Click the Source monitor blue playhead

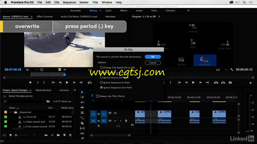65,75
